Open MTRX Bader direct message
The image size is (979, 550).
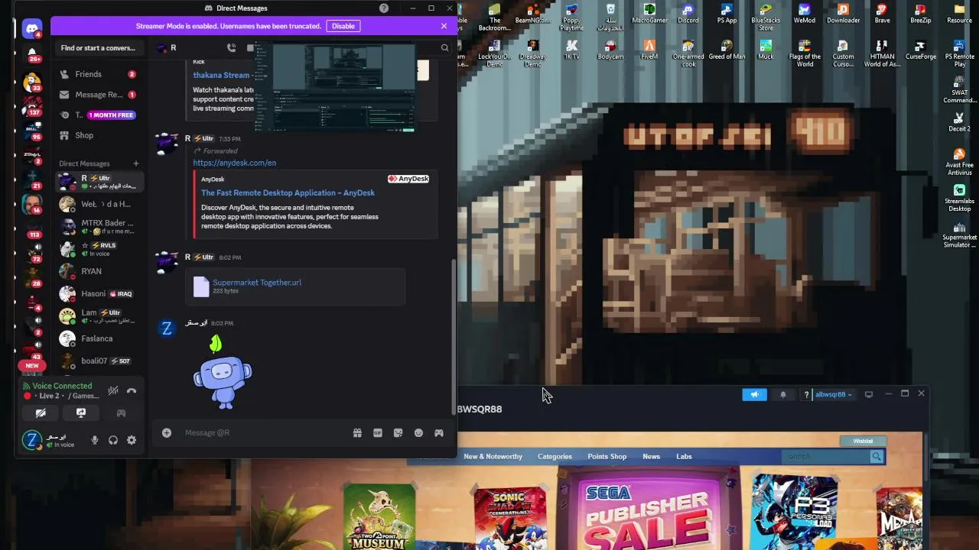point(99,227)
